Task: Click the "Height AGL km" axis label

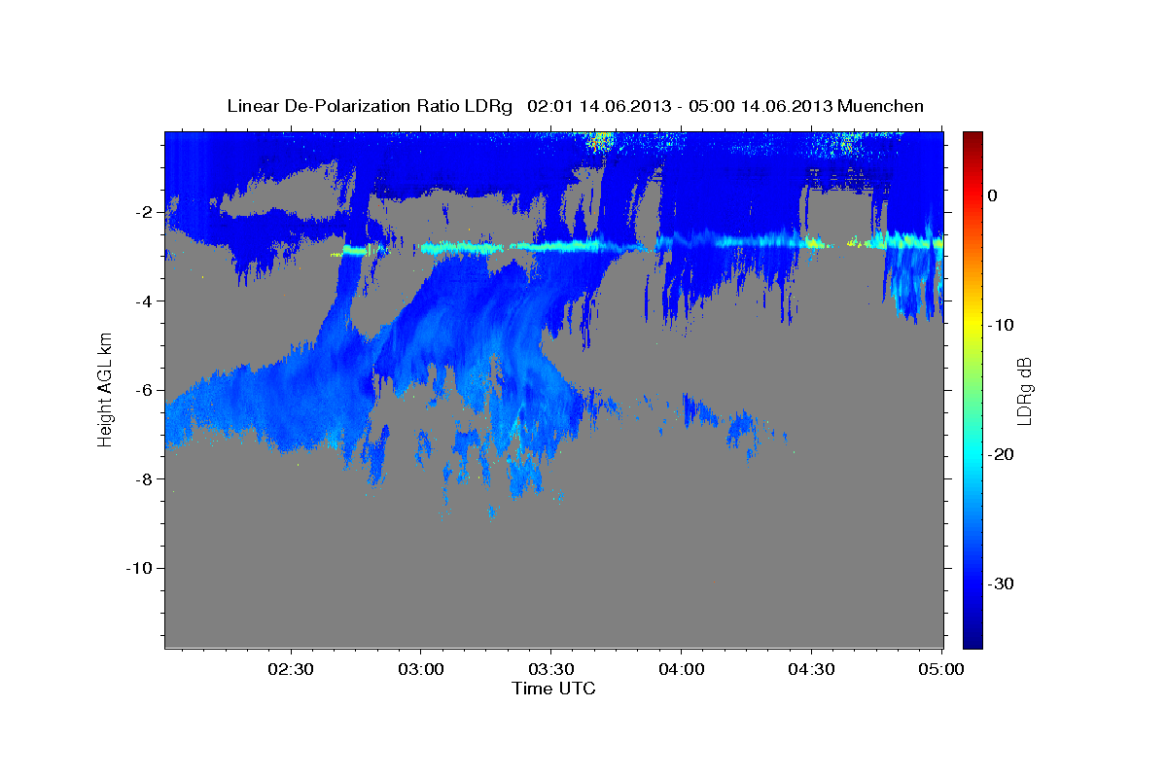Action: tap(104, 389)
